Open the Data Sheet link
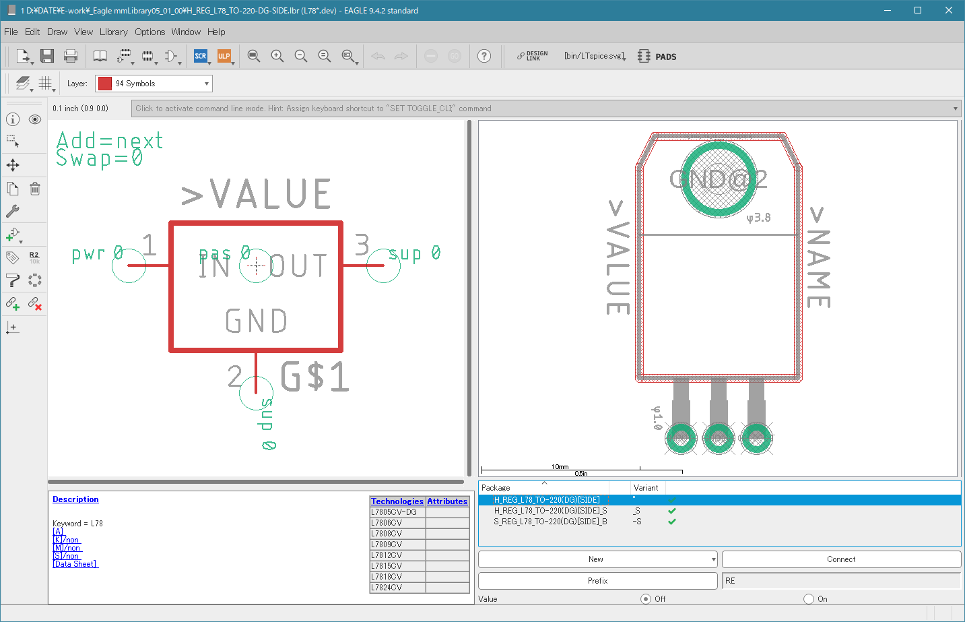Image resolution: width=965 pixels, height=622 pixels. (x=75, y=564)
